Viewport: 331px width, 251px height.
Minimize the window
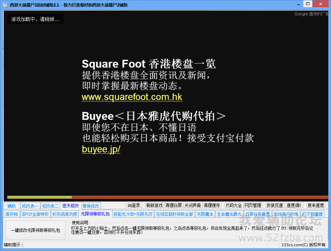click(299, 4)
